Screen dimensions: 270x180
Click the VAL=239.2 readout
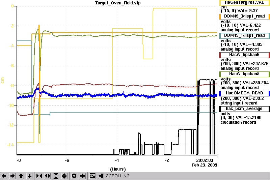pos(253,98)
